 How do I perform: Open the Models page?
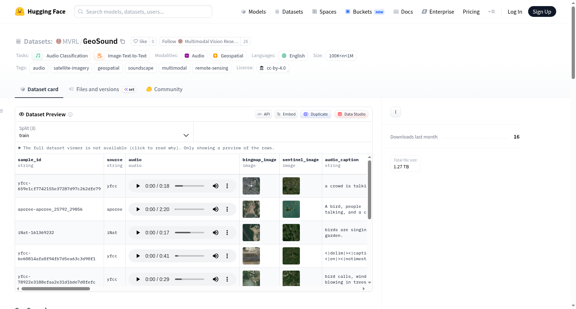pos(253,11)
